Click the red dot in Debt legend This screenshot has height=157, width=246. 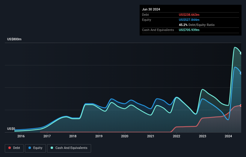click(10, 148)
